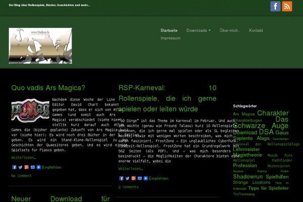Open the orange RSS feed icon
This screenshot has width=303, height=202.
coord(287,7)
